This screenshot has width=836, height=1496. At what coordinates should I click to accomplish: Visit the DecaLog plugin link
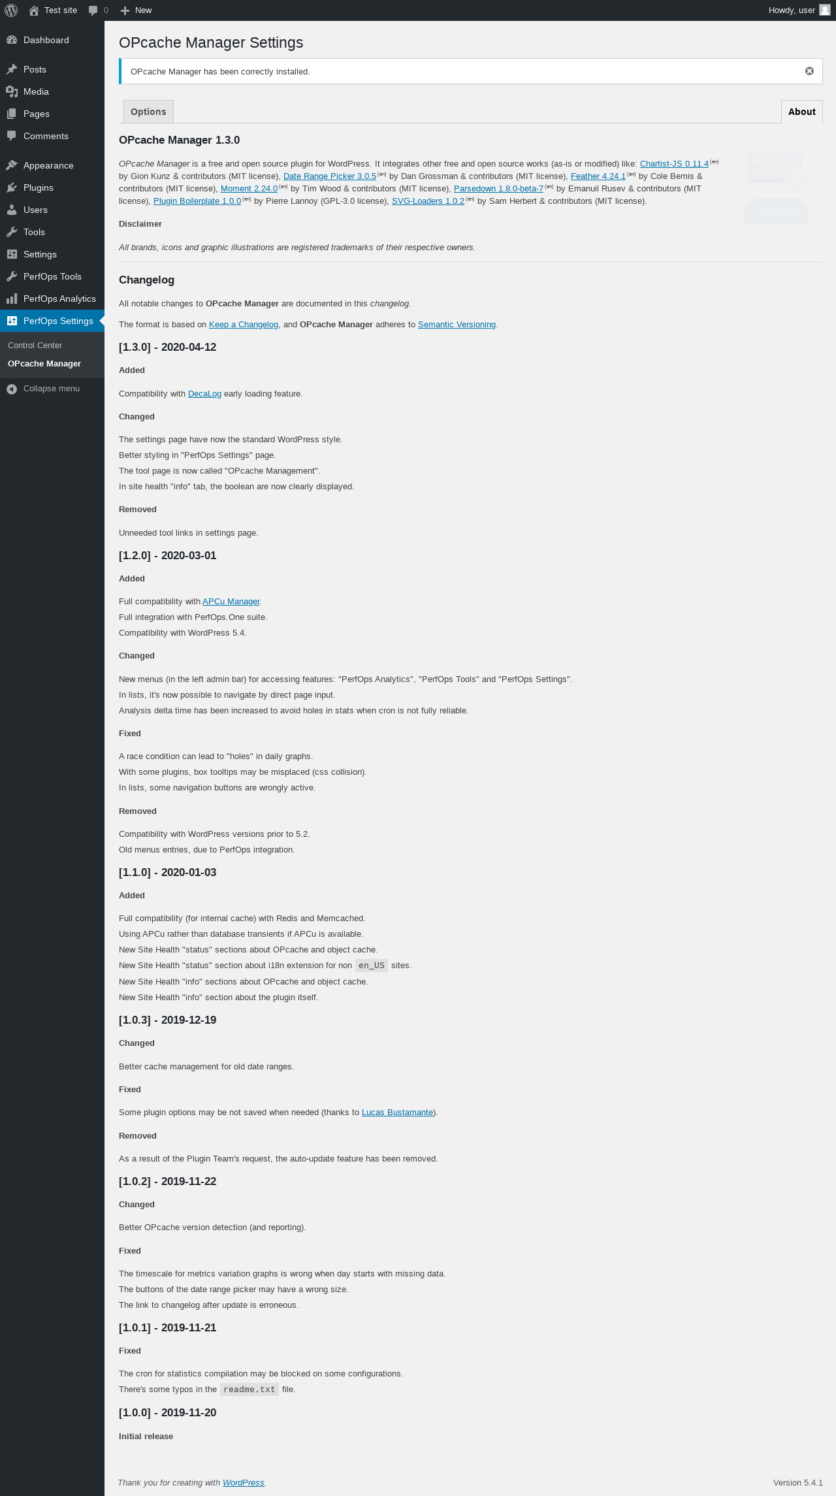click(204, 394)
